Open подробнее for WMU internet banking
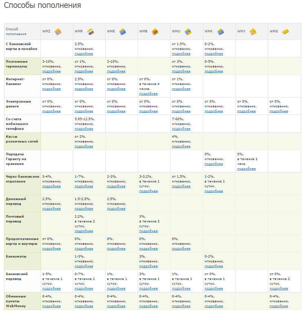Viewport: 304px width, 313px height. [x=181, y=89]
